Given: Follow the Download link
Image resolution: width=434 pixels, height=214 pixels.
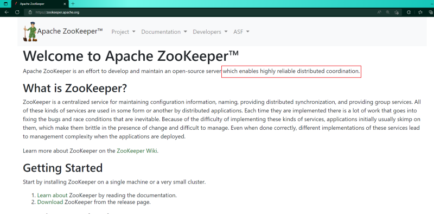Looking at the screenshot, I should 50,202.
